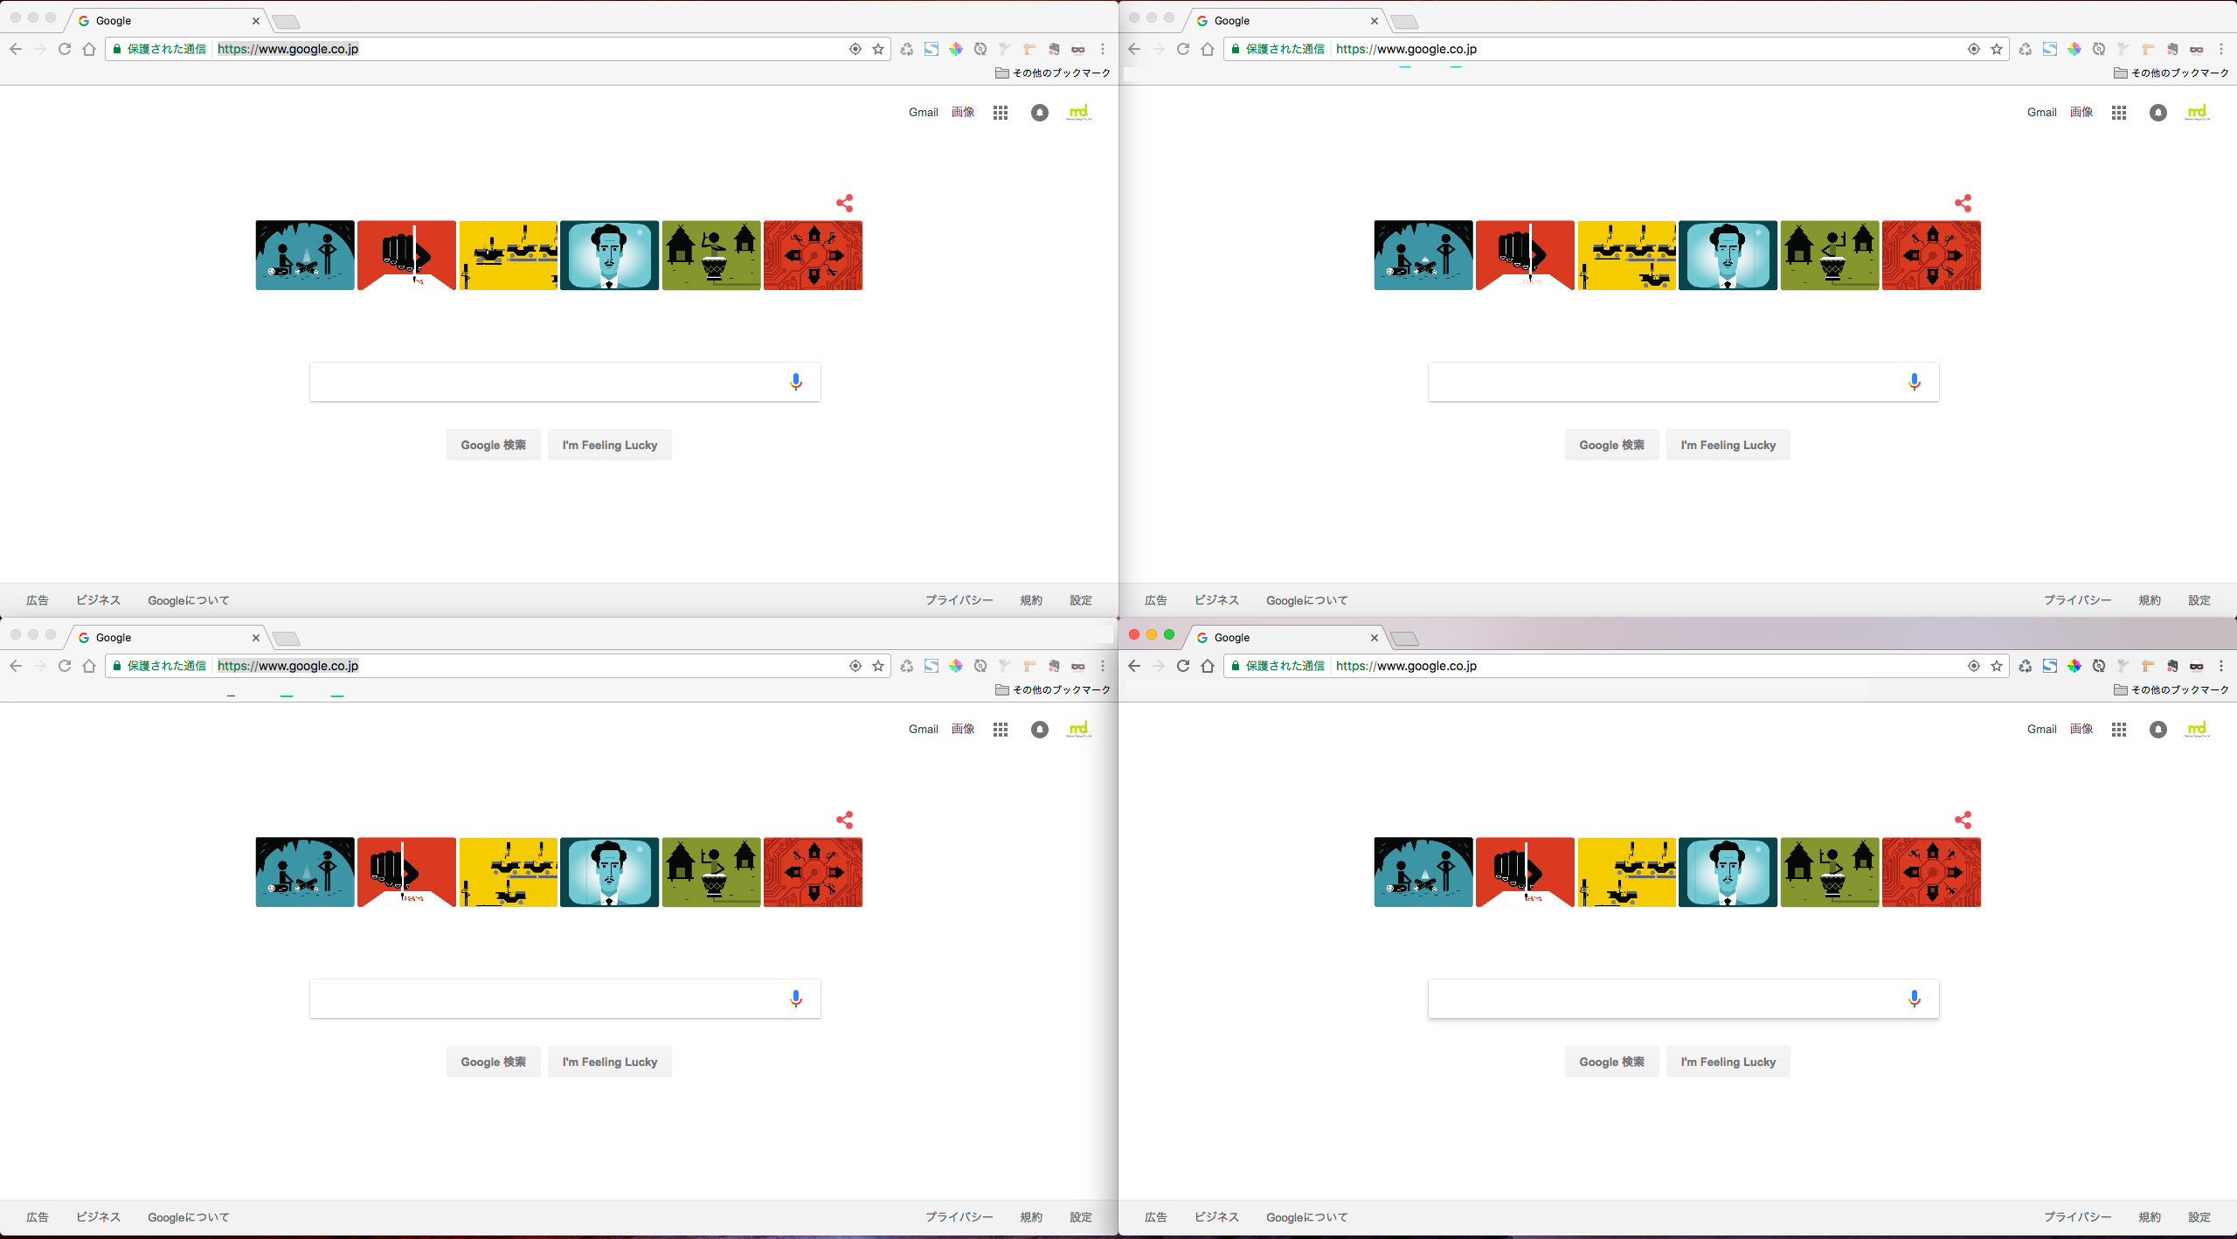Click the blue campfire doodle panel in the bottom-left window

[x=305, y=872]
